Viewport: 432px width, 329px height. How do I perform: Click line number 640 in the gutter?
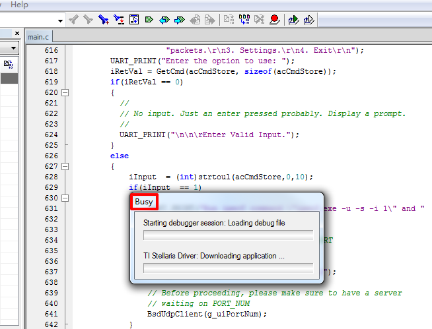(52, 303)
